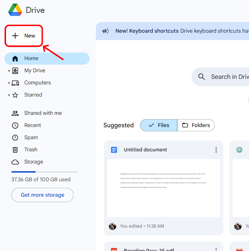Expand the Computers tree arrow

[9, 83]
